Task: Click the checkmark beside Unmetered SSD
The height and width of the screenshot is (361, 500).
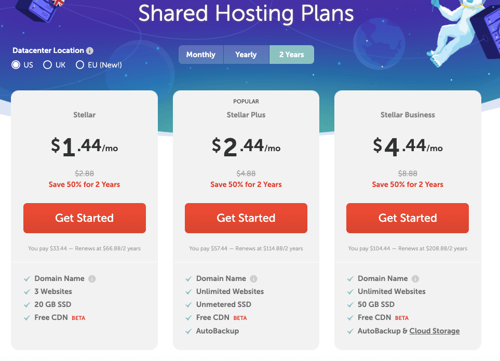Action: pos(189,304)
